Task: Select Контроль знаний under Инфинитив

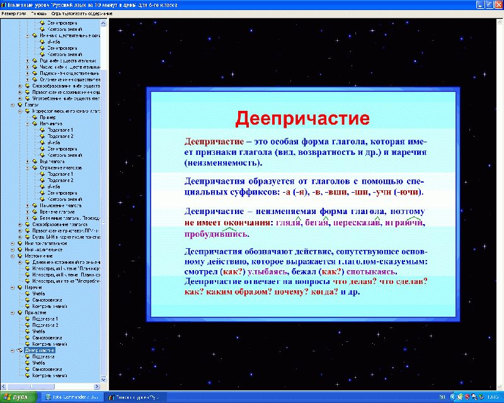Action: 65,156
